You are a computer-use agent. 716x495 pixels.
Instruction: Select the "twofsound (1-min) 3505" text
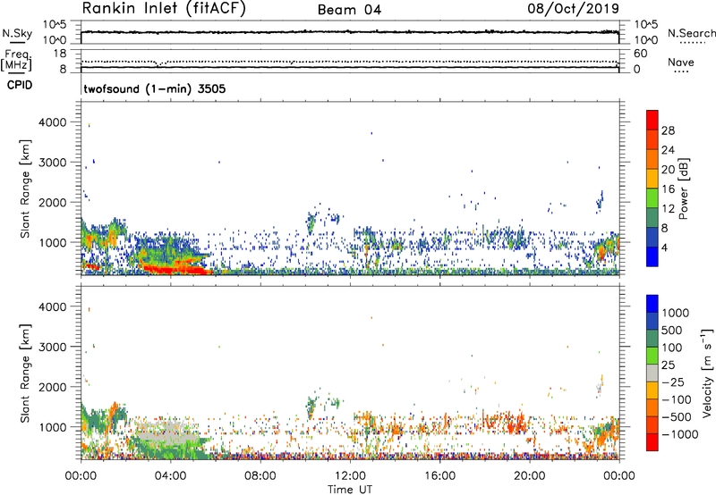(154, 88)
